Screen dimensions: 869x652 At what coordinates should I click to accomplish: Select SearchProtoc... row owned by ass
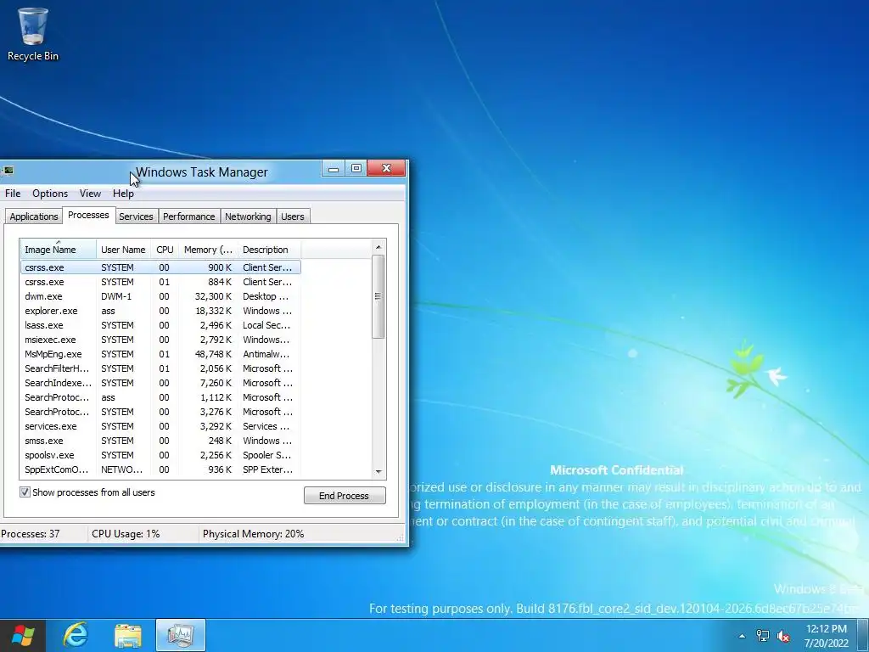pos(160,397)
